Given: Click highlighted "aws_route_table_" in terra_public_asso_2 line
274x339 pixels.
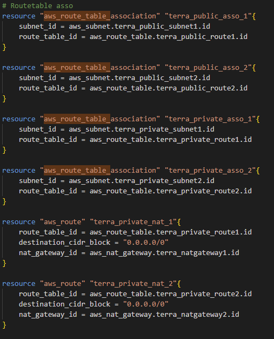Looking at the screenshot, I should (x=77, y=68).
